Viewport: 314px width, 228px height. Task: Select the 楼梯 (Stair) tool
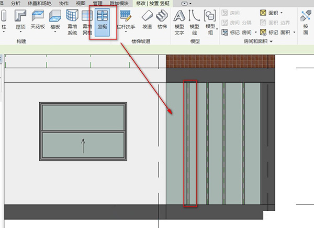pos(162,19)
